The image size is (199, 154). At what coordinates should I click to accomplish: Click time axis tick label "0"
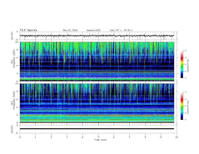[20, 137]
